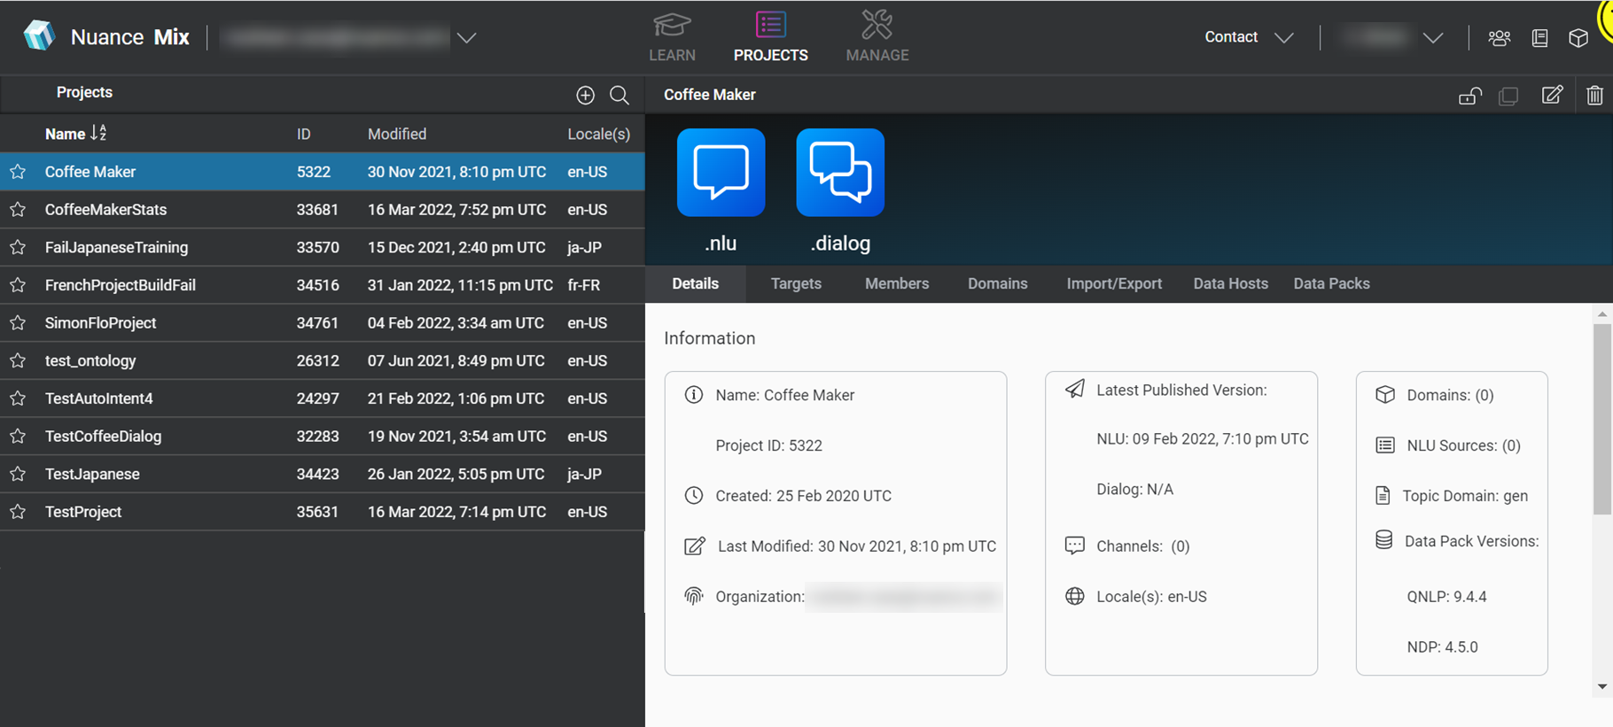The image size is (1613, 727).
Task: Delete project with trash icon
Action: point(1594,95)
